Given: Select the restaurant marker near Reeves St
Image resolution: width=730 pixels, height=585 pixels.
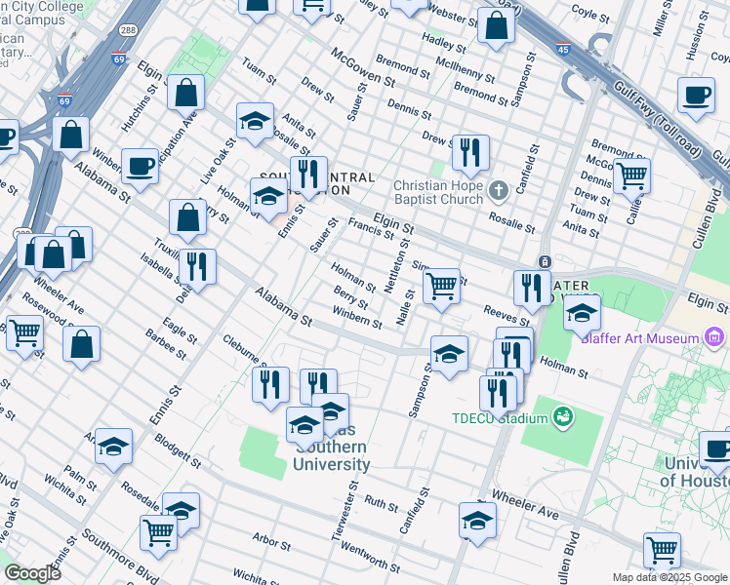Looking at the screenshot, I should pyautogui.click(x=532, y=288).
